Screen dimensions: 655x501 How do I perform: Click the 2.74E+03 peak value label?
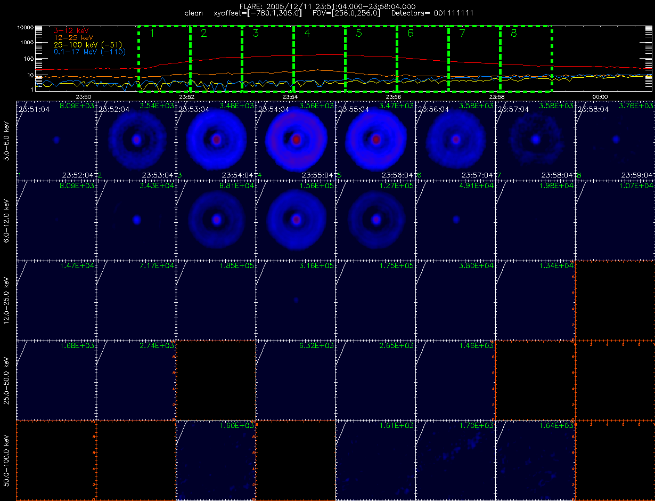[x=158, y=345]
